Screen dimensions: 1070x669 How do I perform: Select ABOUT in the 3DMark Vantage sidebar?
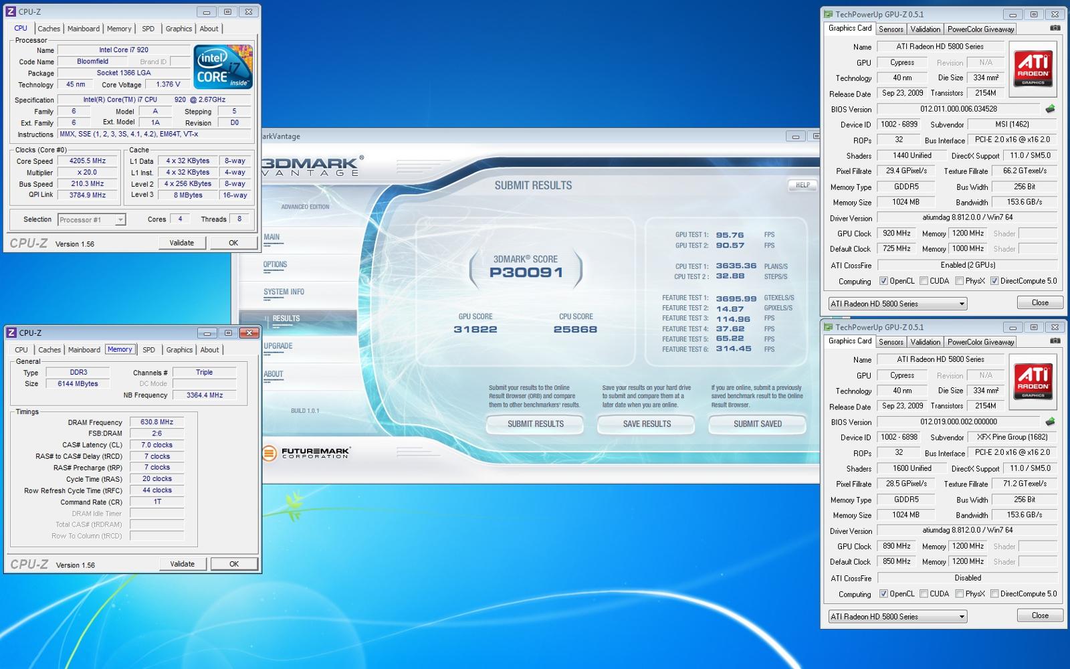(274, 374)
